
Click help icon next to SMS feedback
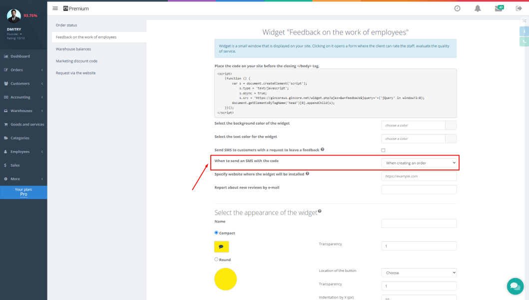323,149
